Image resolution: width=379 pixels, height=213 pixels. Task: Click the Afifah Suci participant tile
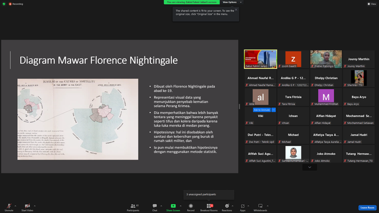261,154
